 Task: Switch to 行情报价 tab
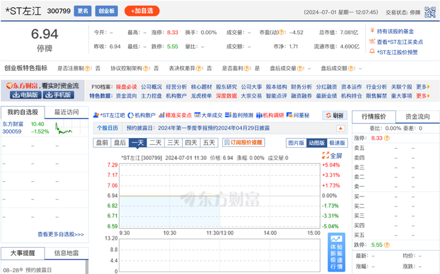pos(374,117)
